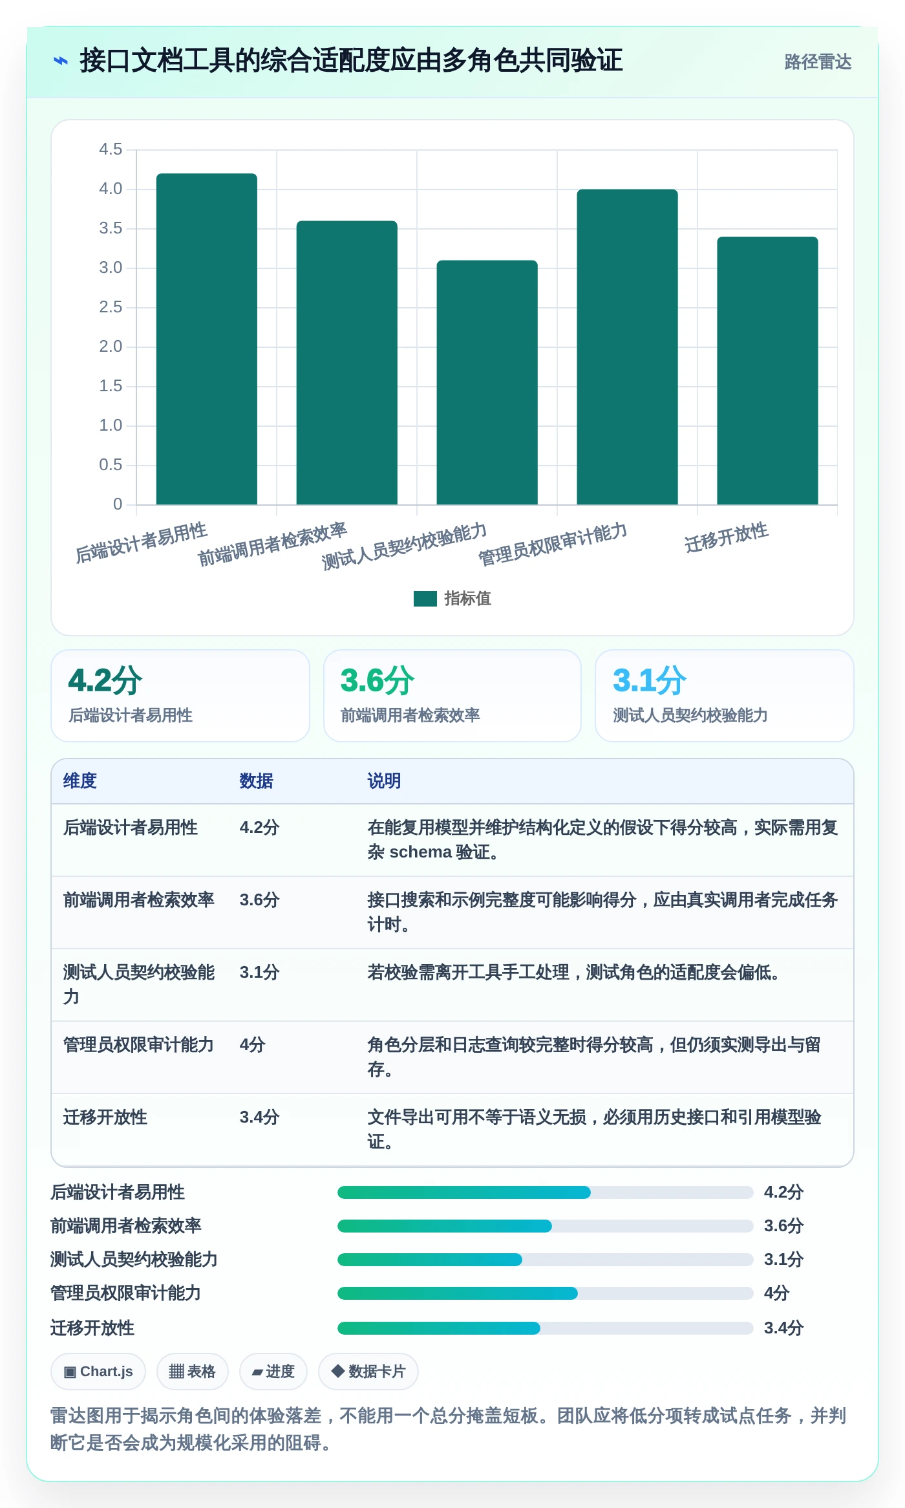This screenshot has height=1508, width=905.
Task: Click the description mentioning schema 验证
Action: point(602,840)
